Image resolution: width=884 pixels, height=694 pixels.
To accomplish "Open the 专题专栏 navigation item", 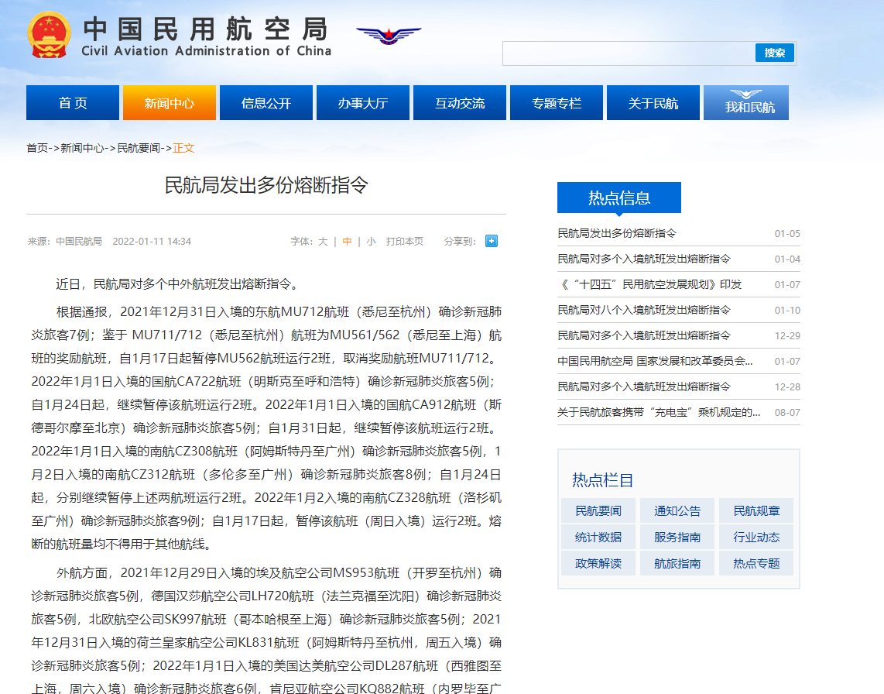I will pos(557,103).
